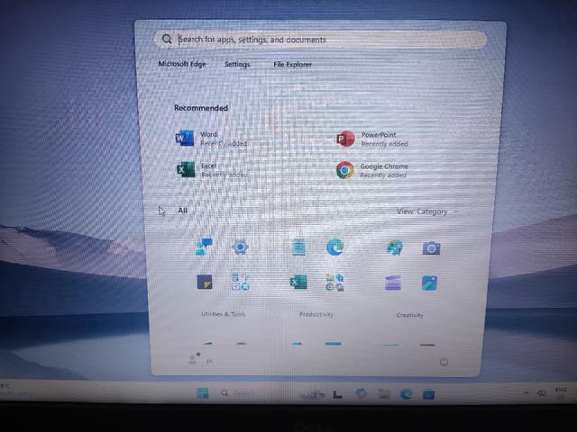This screenshot has width=577, height=432.
Task: Open the Sticky Notes icon
Action: click(205, 282)
